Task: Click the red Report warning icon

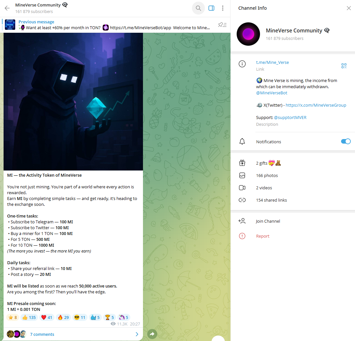Action: pos(242,236)
